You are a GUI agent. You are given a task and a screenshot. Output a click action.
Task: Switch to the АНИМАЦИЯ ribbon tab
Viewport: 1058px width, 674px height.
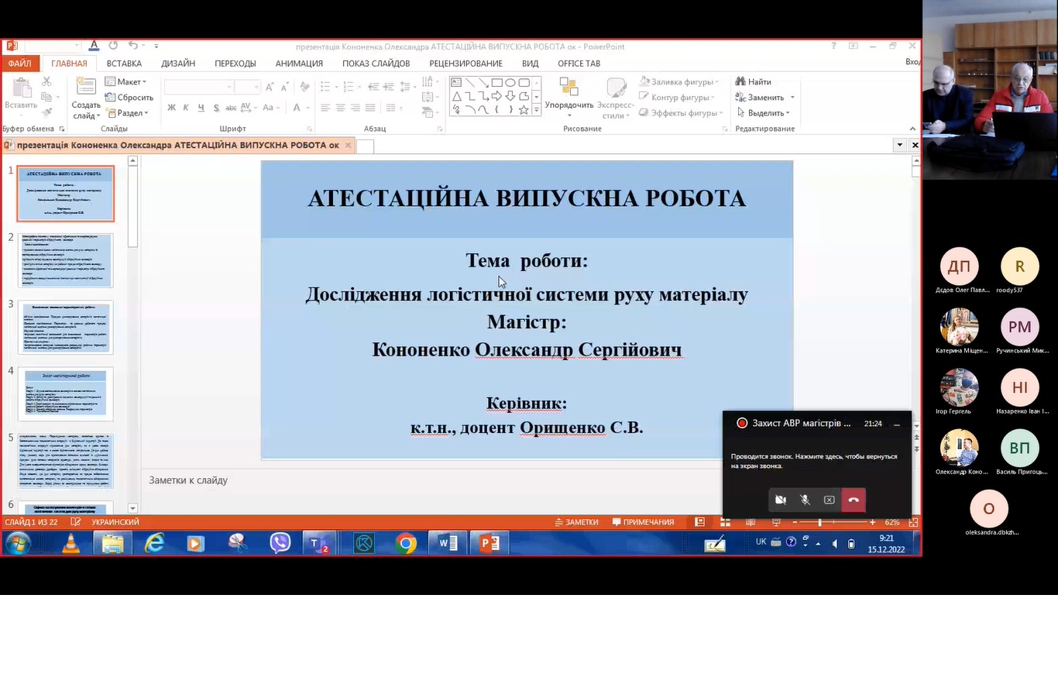click(299, 64)
